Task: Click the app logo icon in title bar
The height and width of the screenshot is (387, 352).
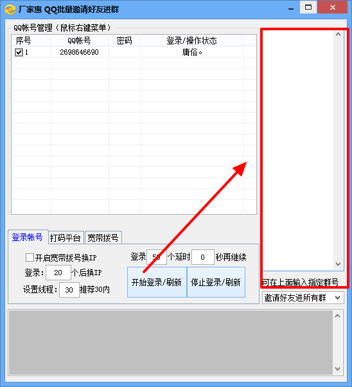Action: 10,10
